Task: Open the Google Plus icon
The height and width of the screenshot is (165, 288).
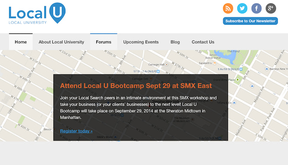Action: click(x=271, y=9)
